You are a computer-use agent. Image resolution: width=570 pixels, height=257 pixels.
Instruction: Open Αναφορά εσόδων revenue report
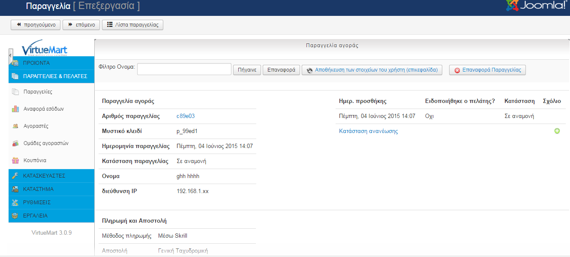[x=44, y=109]
